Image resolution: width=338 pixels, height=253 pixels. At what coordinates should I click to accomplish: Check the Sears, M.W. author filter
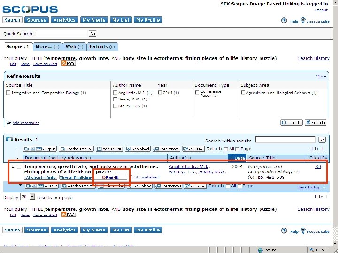[x=115, y=99]
